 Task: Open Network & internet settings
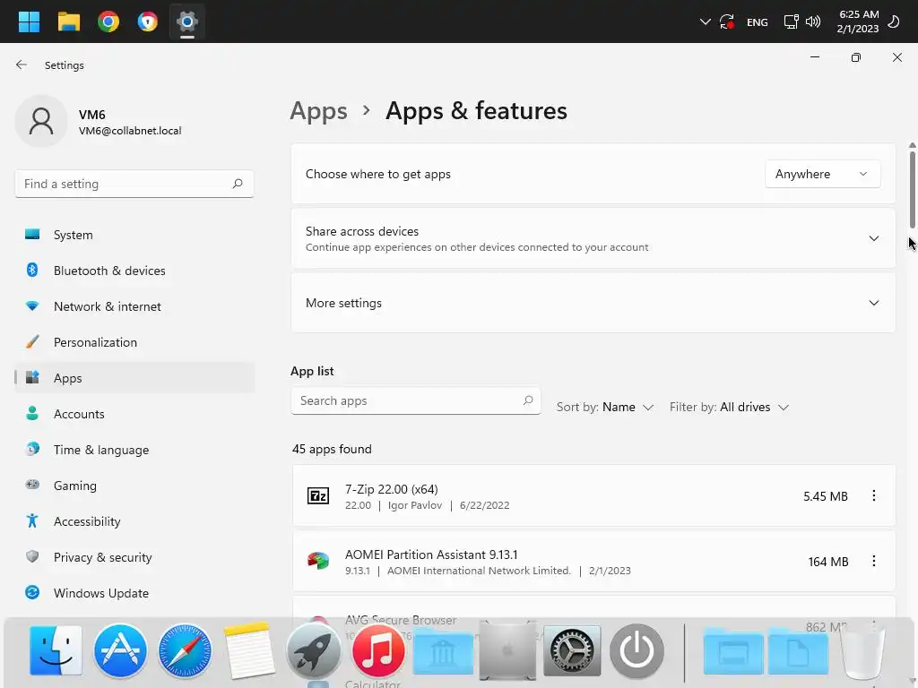pos(134,306)
